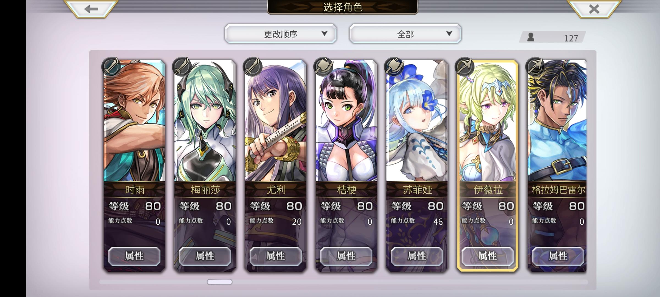View 属性 of 尤利
Image resolution: width=660 pixels, height=297 pixels.
click(x=276, y=256)
